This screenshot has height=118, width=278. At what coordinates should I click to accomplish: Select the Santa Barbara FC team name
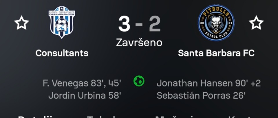(216, 53)
